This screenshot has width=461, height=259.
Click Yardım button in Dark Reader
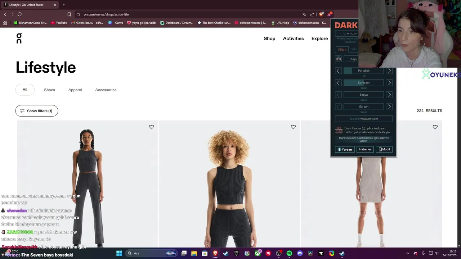click(345, 149)
